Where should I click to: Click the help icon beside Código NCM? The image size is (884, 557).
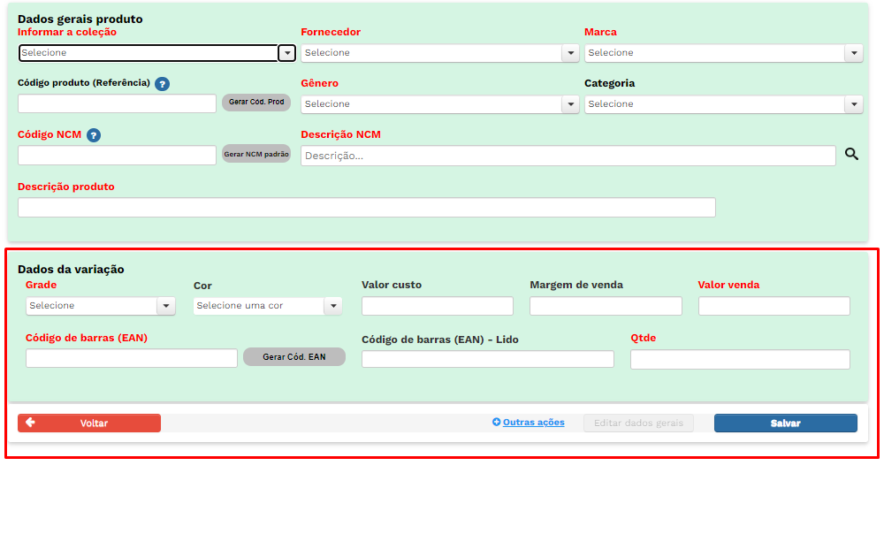tap(94, 135)
